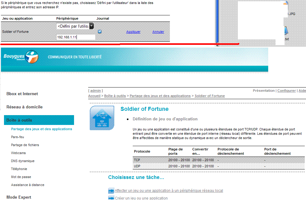The width and height of the screenshot is (306, 202).
Task: Toggle the Journal checkbox for Soldier of Fortune
Action: click(x=100, y=32)
